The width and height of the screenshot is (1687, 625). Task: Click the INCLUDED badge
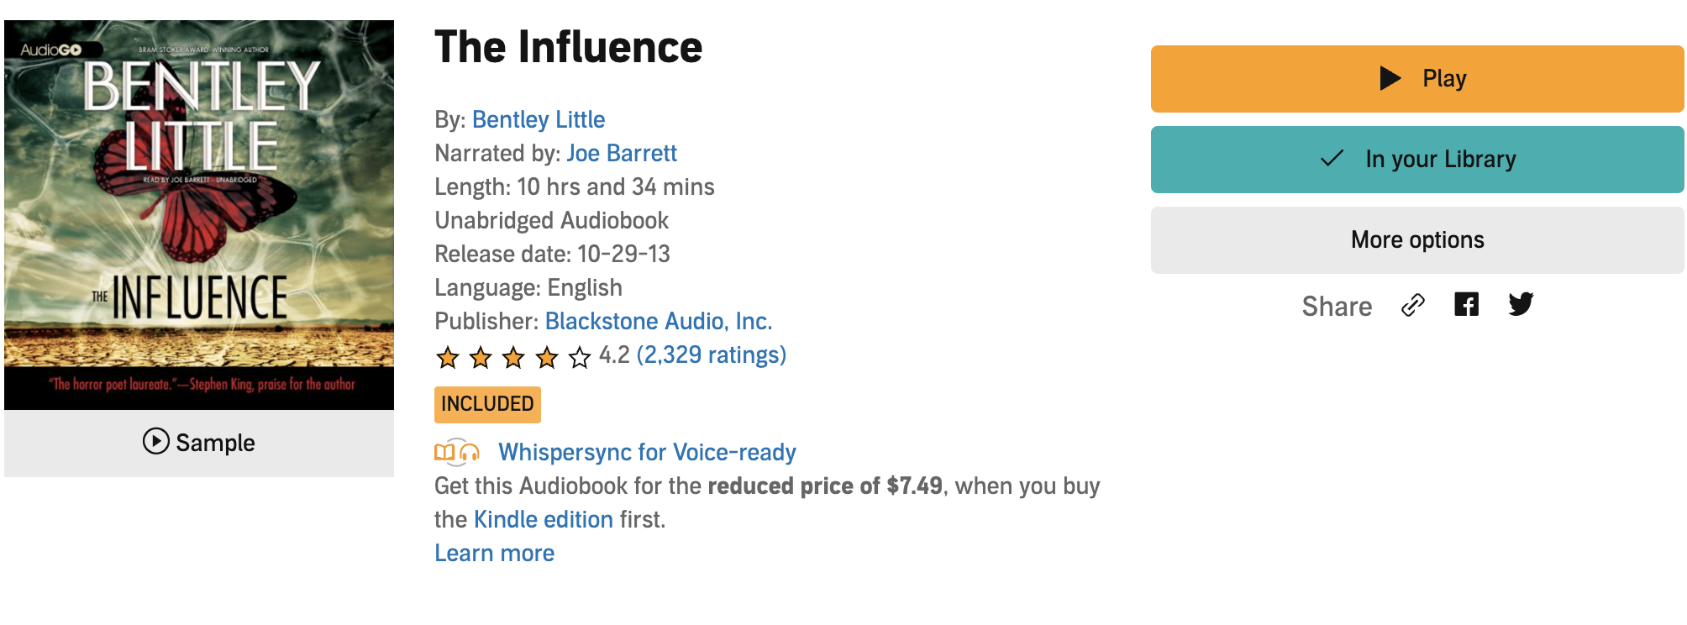487,404
